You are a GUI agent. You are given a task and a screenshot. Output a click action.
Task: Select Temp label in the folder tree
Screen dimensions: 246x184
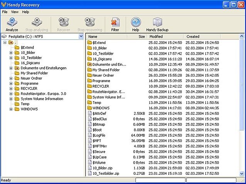[25, 104]
